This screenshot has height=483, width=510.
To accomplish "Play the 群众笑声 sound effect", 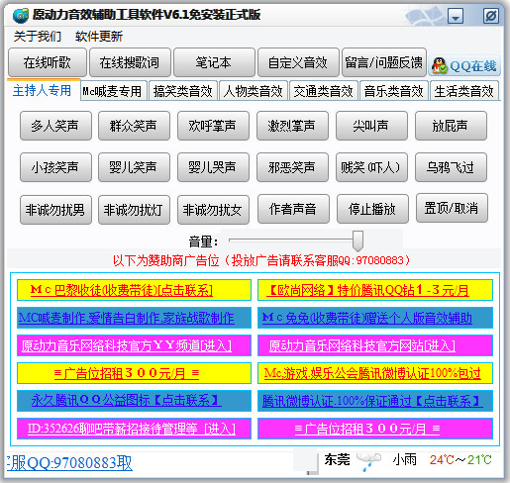I will pyautogui.click(x=134, y=126).
